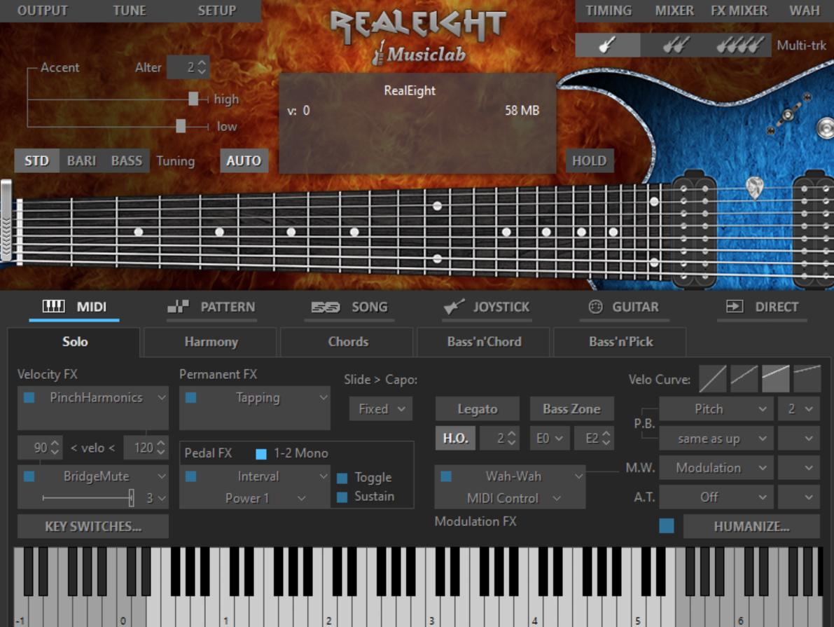Screen dimensions: 834x627
Task: Open the Tapping Permanent FX dropdown
Action: [x=254, y=397]
